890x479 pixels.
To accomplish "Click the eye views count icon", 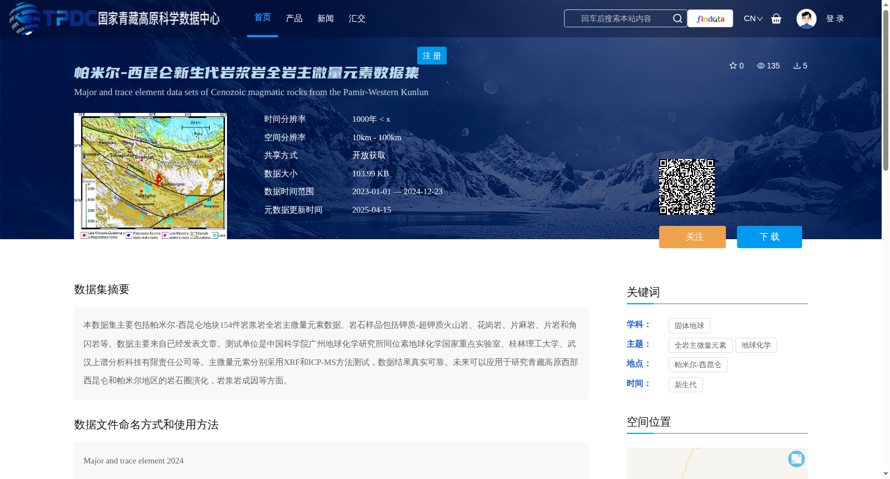I will [x=760, y=66].
